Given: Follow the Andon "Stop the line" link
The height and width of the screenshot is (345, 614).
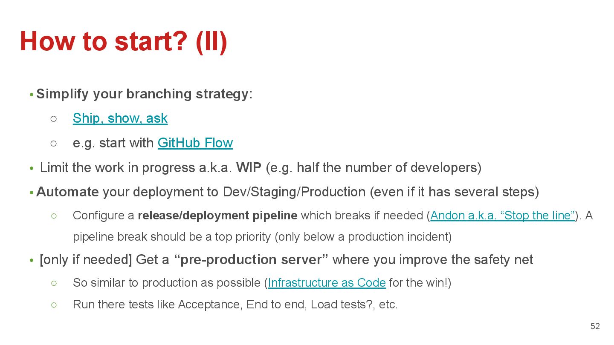Looking at the screenshot, I should (x=502, y=216).
